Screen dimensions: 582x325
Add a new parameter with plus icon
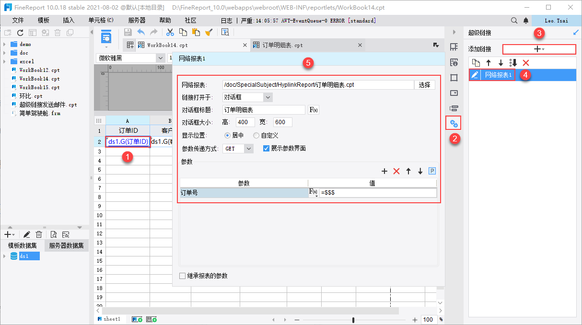384,171
